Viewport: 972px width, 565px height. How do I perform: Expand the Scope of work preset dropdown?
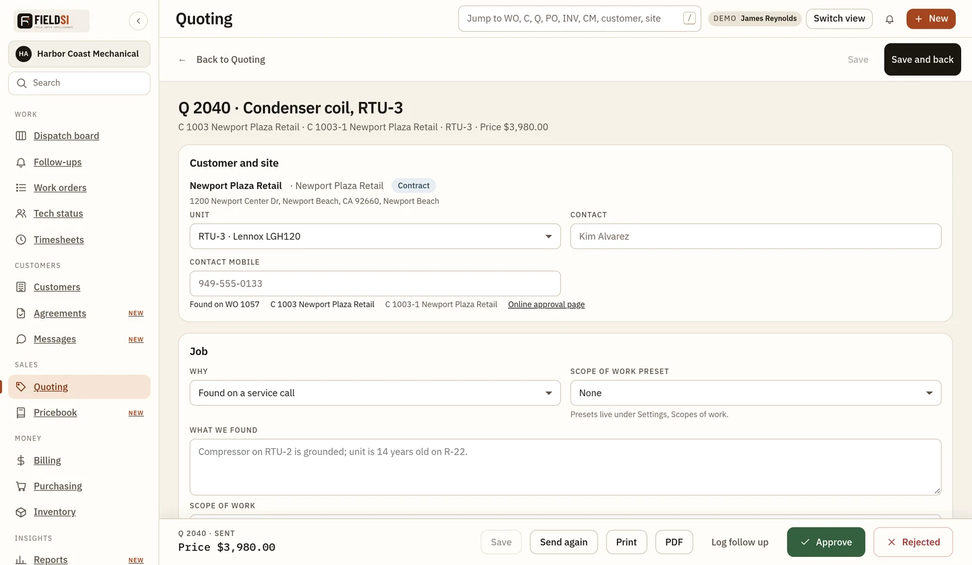tap(756, 393)
